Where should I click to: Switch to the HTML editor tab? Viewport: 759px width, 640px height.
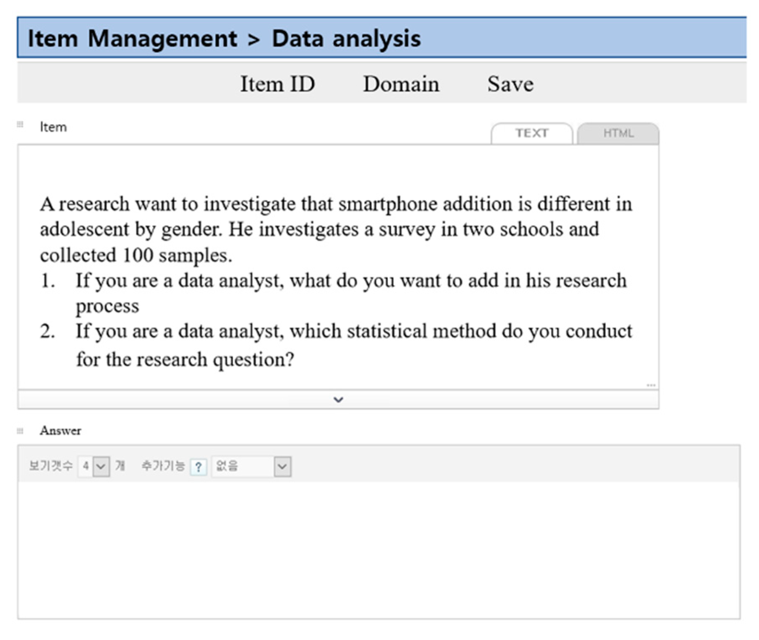[x=618, y=133]
